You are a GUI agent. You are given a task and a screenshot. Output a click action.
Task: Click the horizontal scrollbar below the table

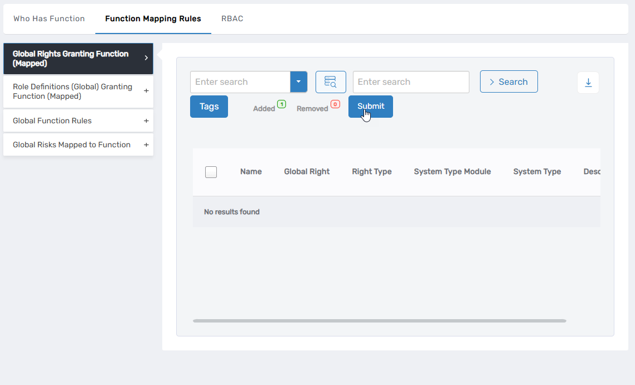point(379,320)
